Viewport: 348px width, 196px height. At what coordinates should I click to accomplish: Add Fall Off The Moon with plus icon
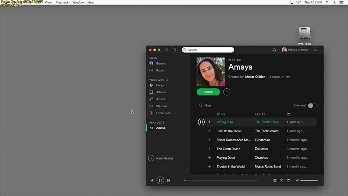point(209,131)
